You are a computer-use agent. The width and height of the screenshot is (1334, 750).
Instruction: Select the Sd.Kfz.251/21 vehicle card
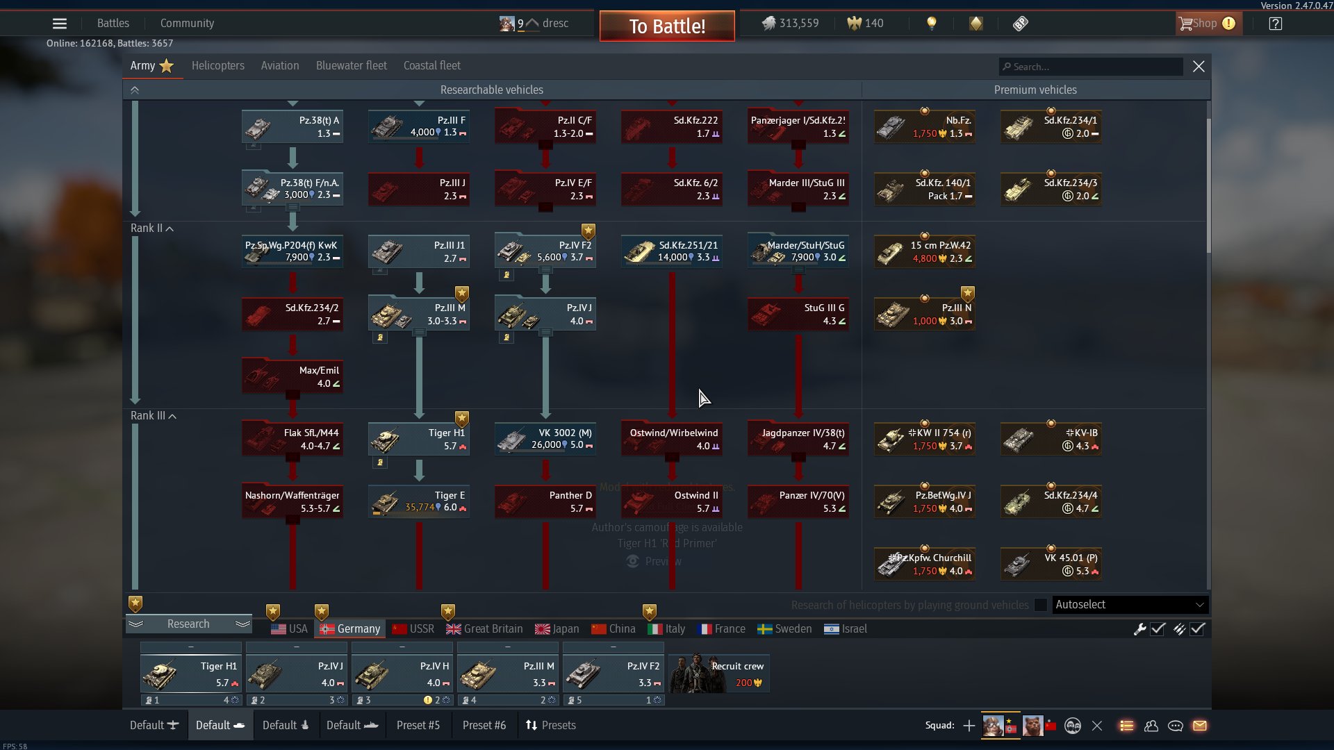click(672, 251)
